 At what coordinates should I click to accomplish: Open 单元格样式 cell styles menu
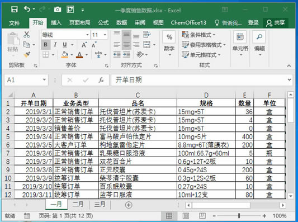(201, 55)
